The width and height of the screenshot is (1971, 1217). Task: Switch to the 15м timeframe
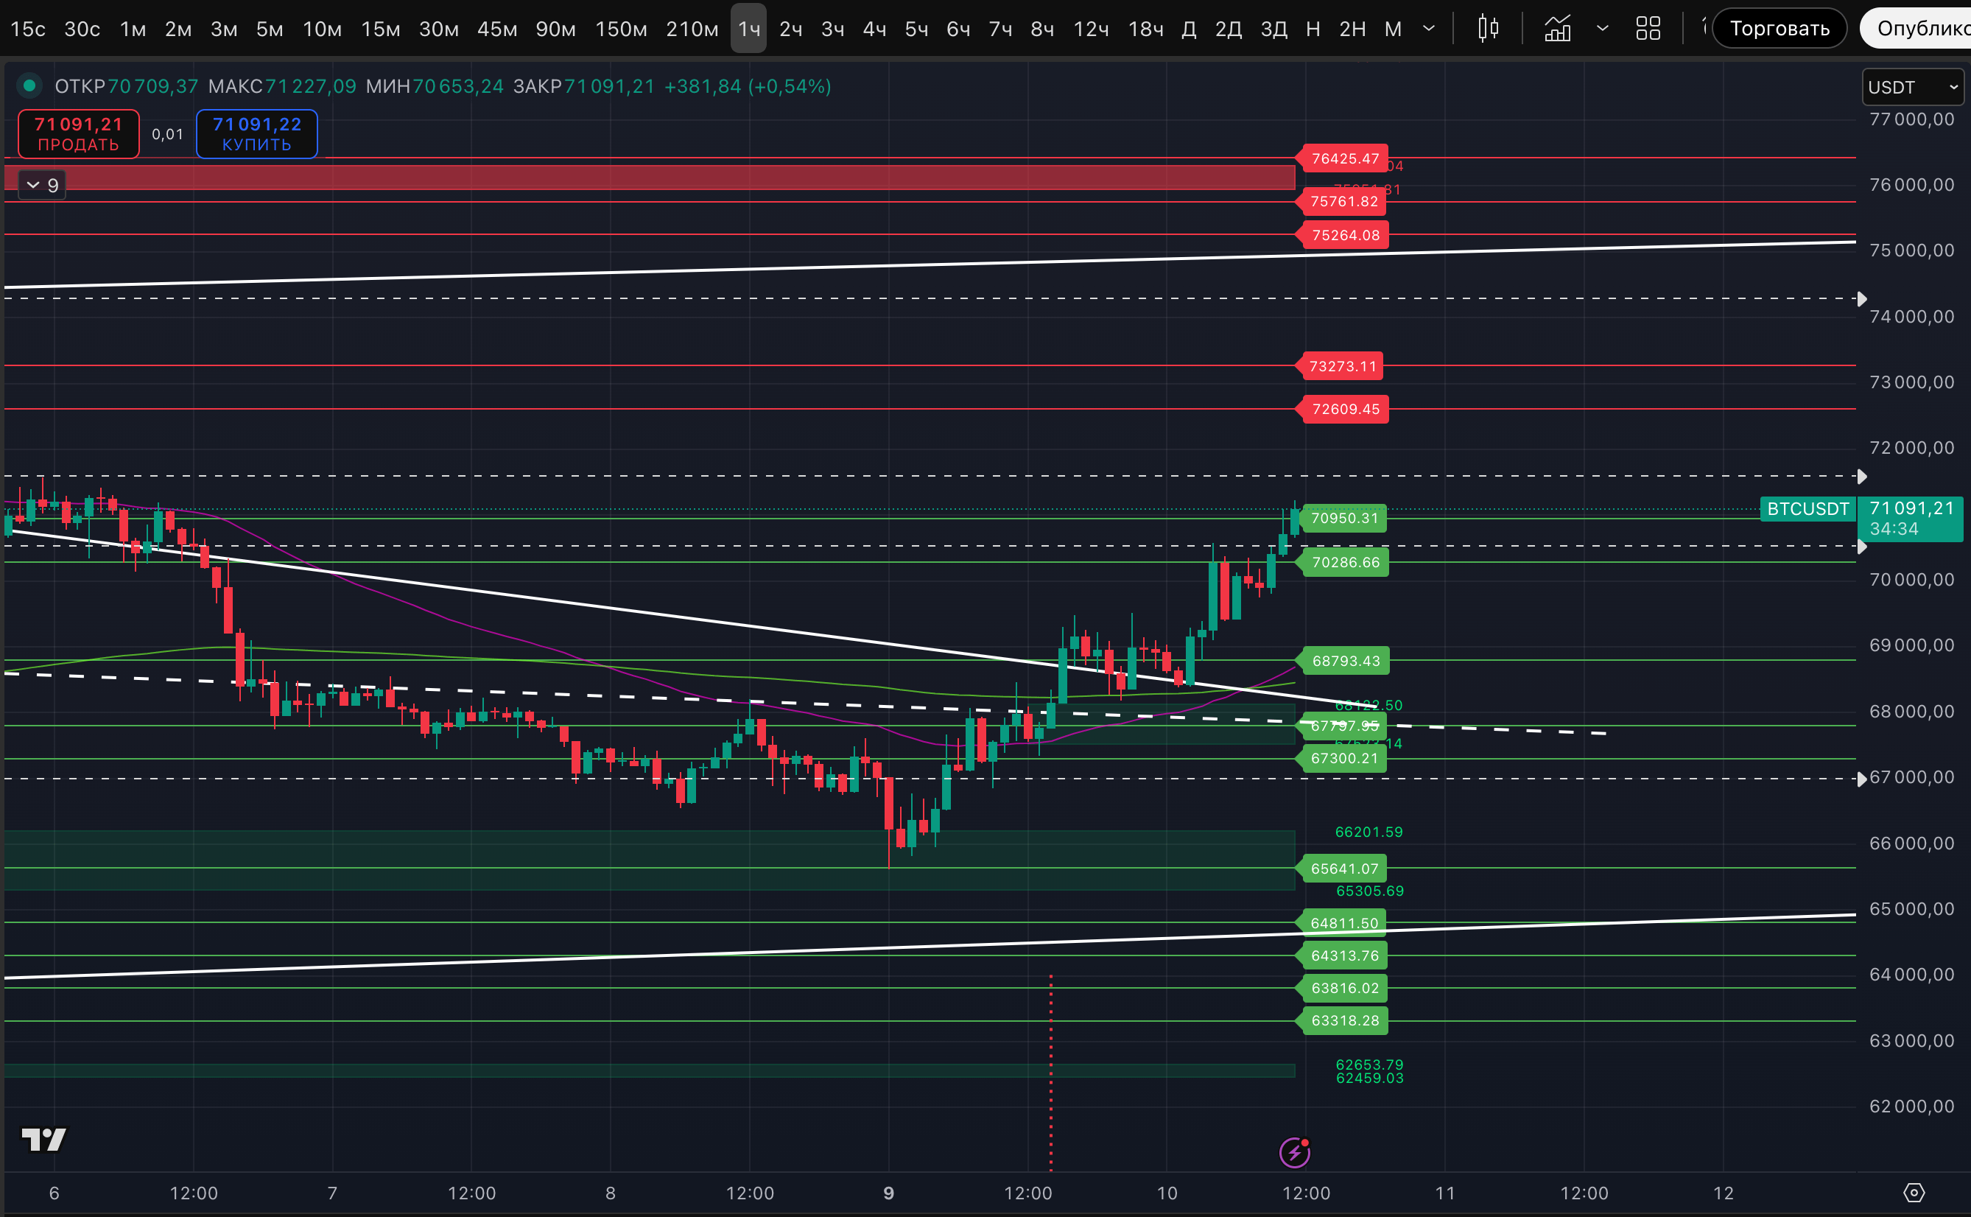pyautogui.click(x=381, y=29)
